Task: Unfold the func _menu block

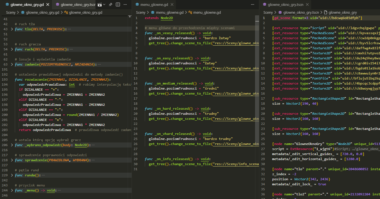Action: click(x=12, y=190)
